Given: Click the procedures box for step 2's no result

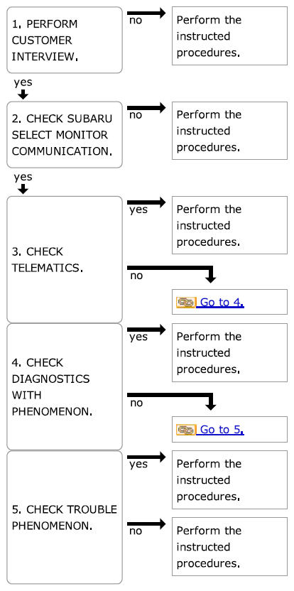Looking at the screenshot, I should tap(229, 131).
